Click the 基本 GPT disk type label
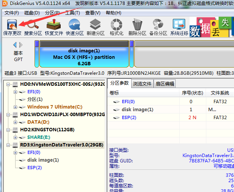The width and height of the screenshot is (234, 192). [x=18, y=56]
